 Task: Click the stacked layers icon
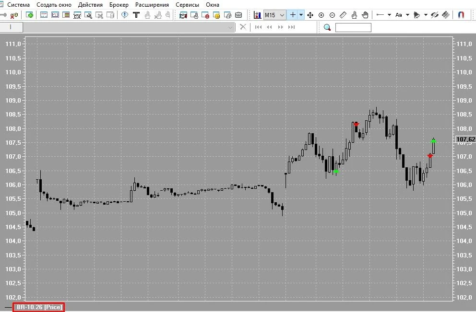446,15
